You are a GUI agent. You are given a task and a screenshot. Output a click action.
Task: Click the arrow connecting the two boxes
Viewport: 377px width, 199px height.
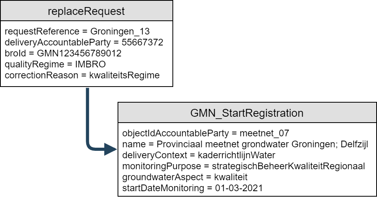pyautogui.click(x=88, y=129)
